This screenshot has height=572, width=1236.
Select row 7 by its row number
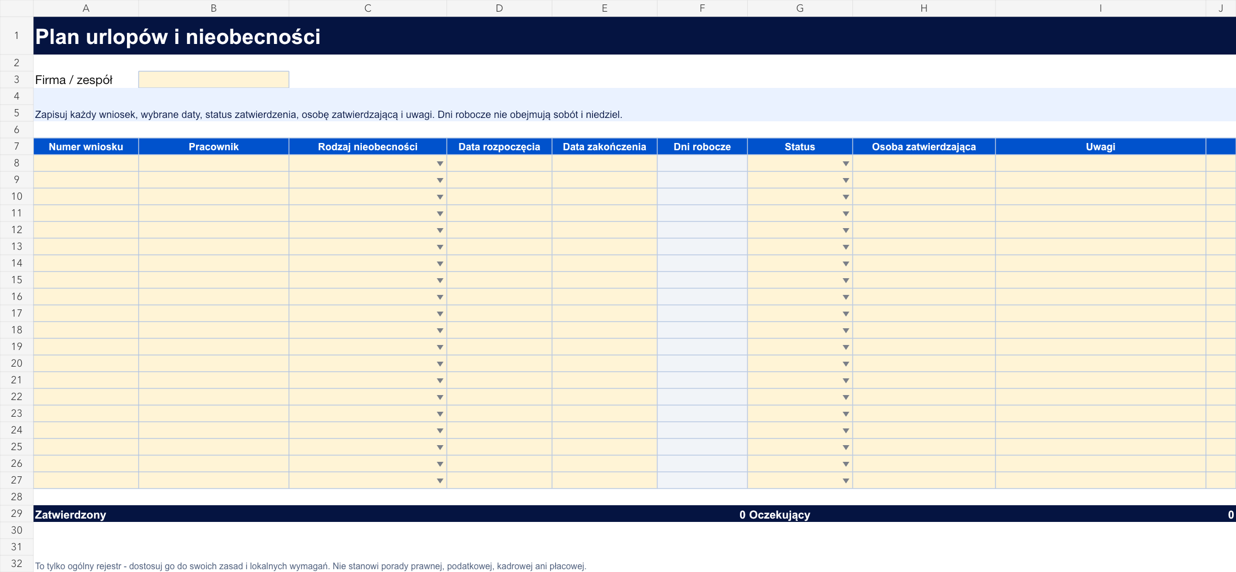17,146
